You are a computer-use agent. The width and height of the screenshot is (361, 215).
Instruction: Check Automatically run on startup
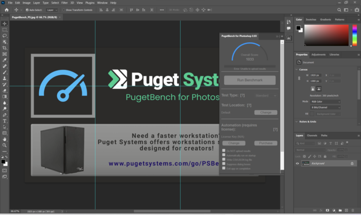tap(223, 155)
